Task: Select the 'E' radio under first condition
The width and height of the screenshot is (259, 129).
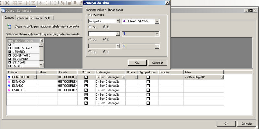Action: coord(104,27)
